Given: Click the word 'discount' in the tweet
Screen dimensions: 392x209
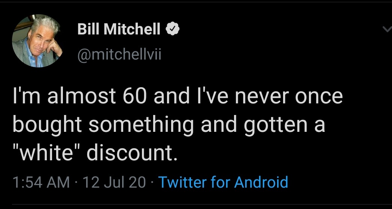Looking at the screenshot, I should click(x=131, y=153).
